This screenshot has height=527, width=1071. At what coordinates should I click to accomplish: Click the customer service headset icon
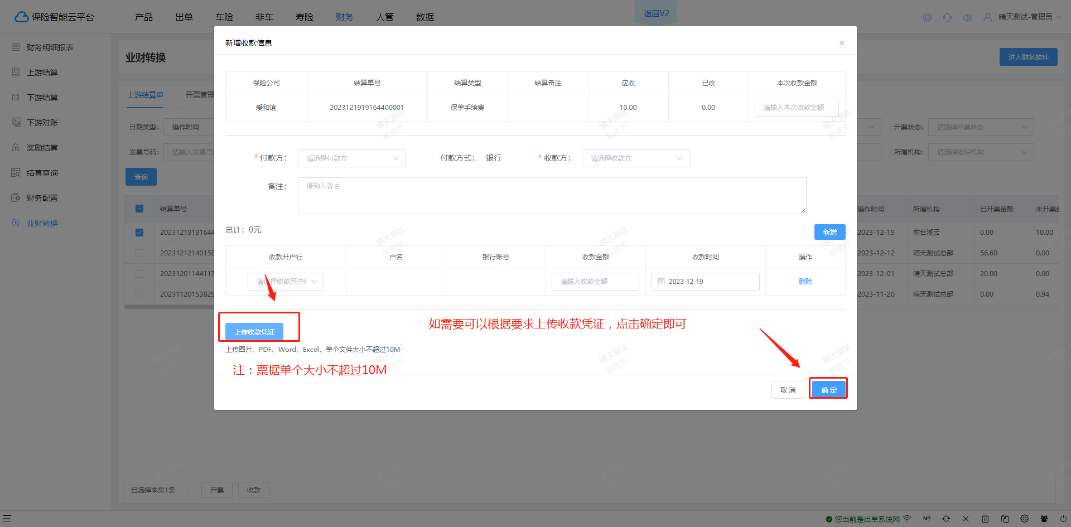947,17
